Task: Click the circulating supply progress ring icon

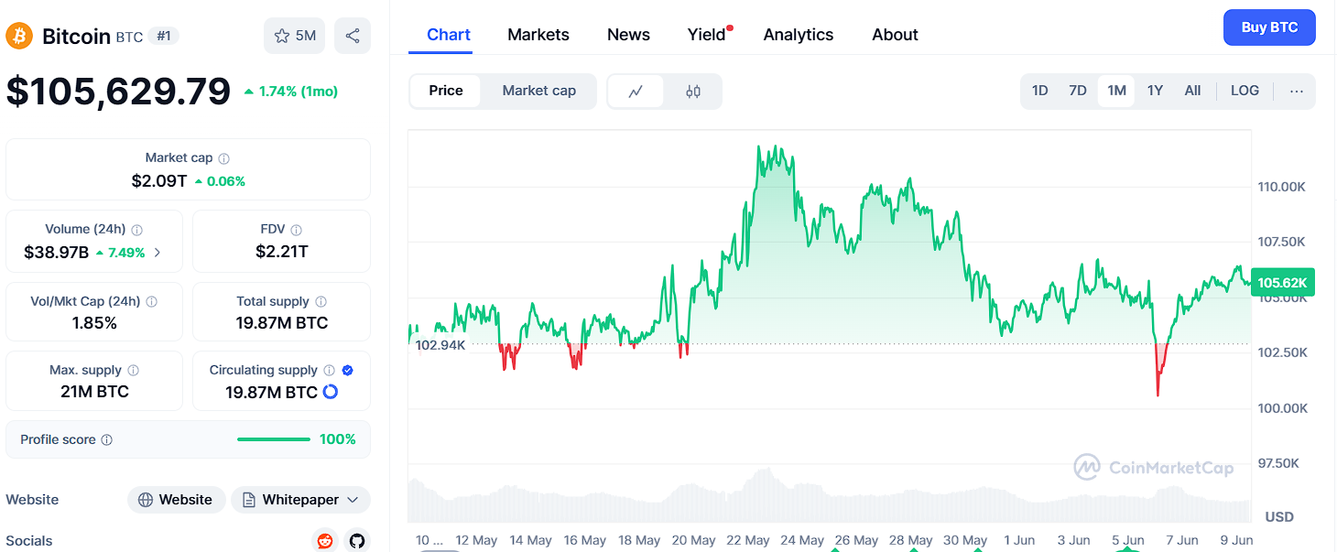Action: (x=331, y=392)
